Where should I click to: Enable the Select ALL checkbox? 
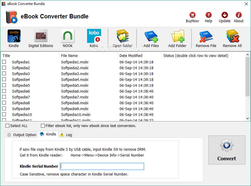point(7,126)
